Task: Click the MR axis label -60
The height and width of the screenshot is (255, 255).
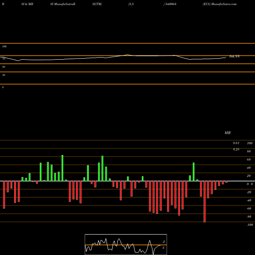Action: (x=249, y=209)
